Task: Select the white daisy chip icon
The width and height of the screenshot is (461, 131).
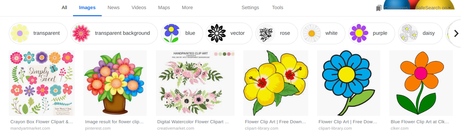Action: (x=311, y=33)
